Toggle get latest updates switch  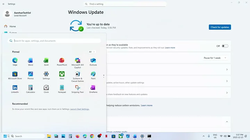click(225, 46)
